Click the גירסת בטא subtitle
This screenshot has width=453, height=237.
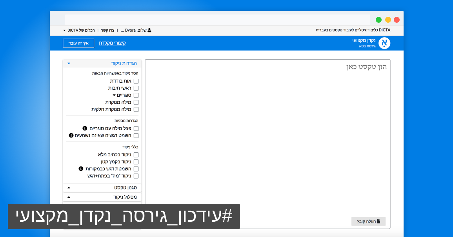[x=367, y=46]
